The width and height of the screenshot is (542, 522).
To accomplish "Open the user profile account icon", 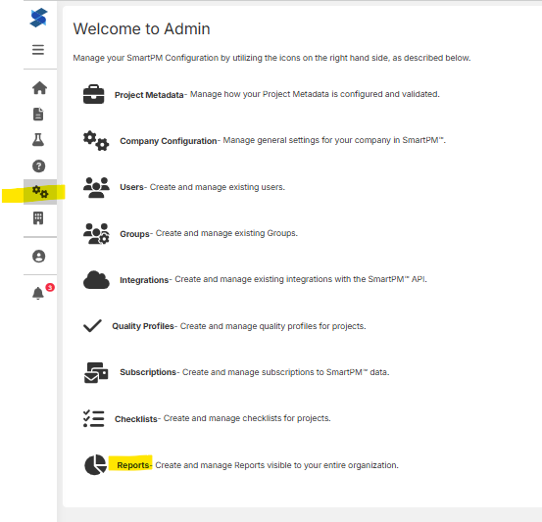I will [x=39, y=257].
